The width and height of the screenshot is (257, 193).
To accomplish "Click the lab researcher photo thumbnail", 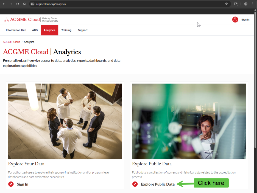I will [189, 122].
